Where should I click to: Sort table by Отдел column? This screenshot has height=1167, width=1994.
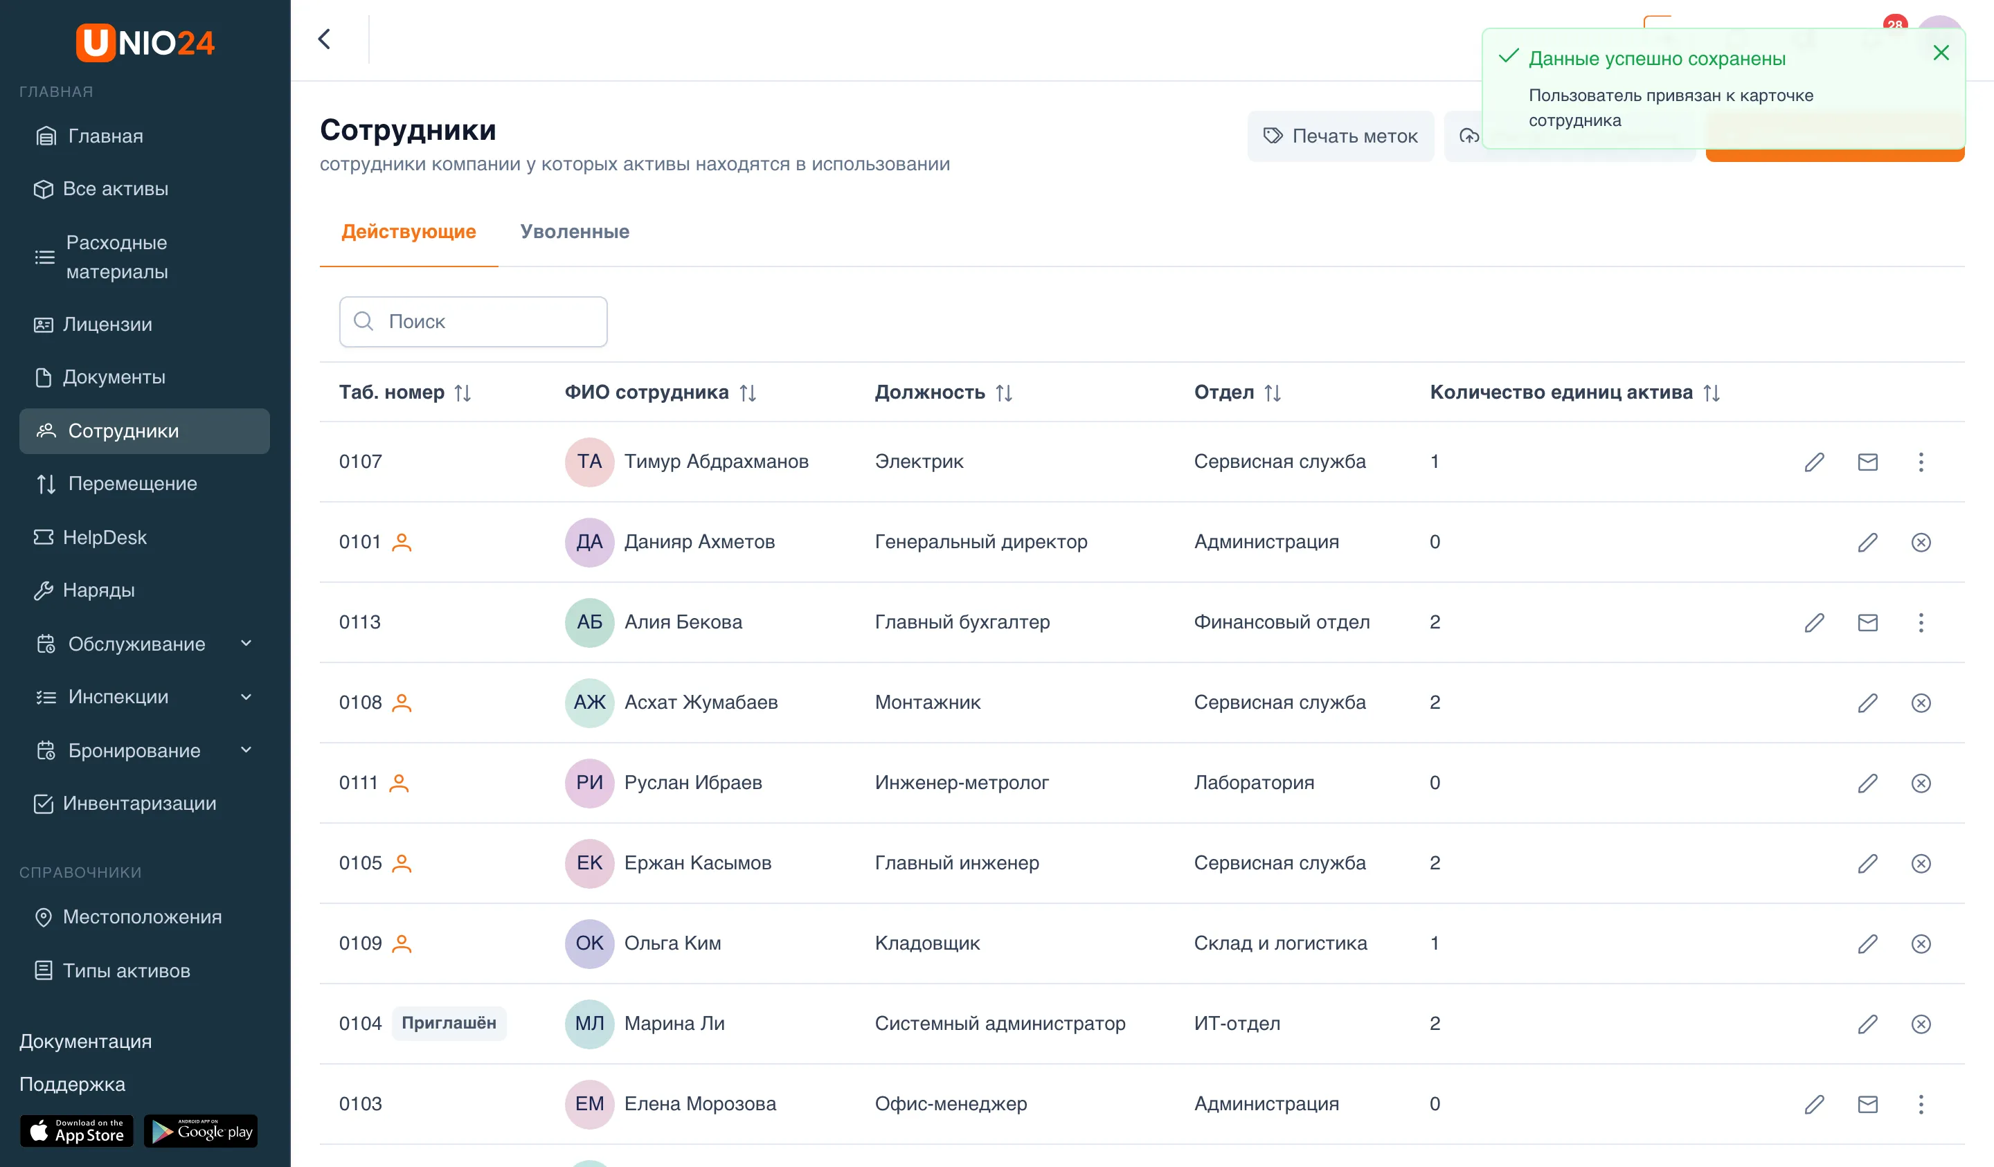pyautogui.click(x=1273, y=393)
